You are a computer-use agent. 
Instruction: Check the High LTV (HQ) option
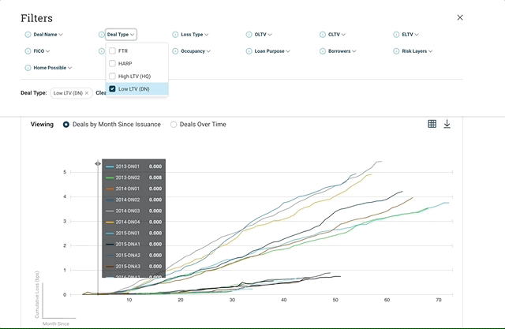(112, 77)
